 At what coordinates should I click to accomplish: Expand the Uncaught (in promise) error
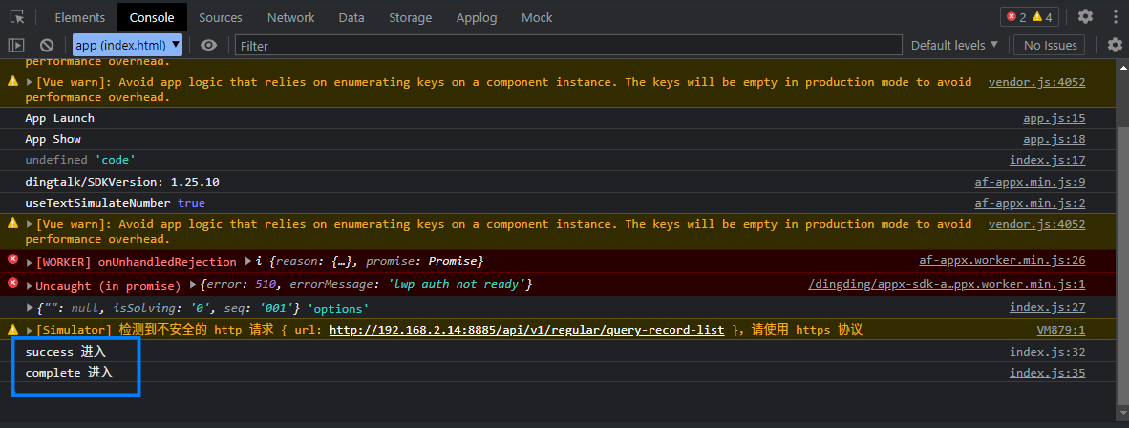point(30,286)
